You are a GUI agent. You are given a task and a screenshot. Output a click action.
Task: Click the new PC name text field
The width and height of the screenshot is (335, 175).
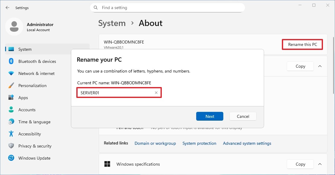119,92
